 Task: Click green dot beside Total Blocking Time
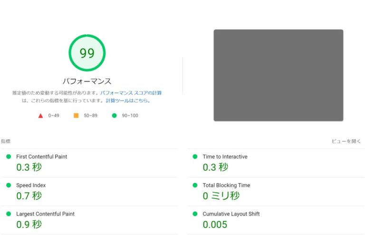(195, 186)
